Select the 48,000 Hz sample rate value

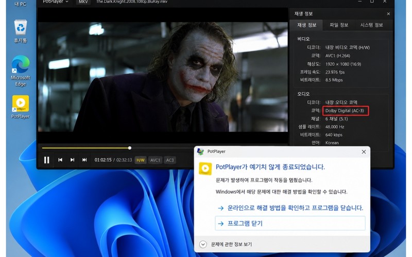point(334,127)
